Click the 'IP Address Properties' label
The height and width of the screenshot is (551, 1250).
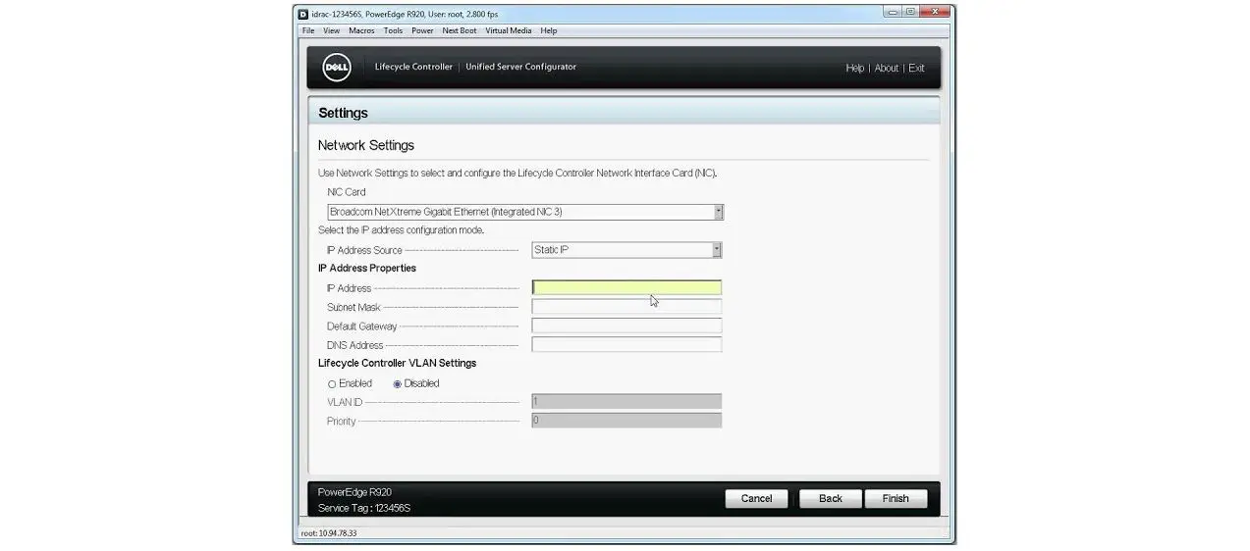pos(367,268)
